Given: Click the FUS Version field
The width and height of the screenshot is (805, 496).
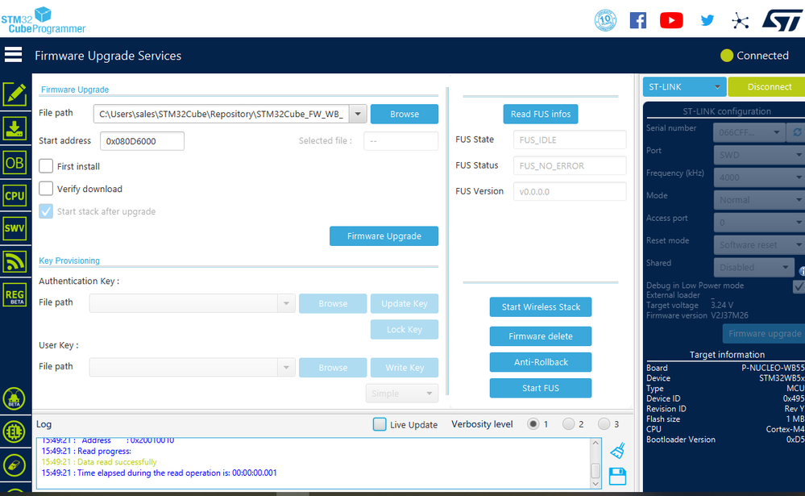Looking at the screenshot, I should pyautogui.click(x=570, y=191).
